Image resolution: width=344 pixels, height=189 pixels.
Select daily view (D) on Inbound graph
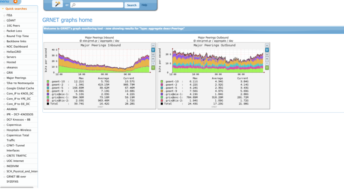pyautogui.click(x=153, y=50)
